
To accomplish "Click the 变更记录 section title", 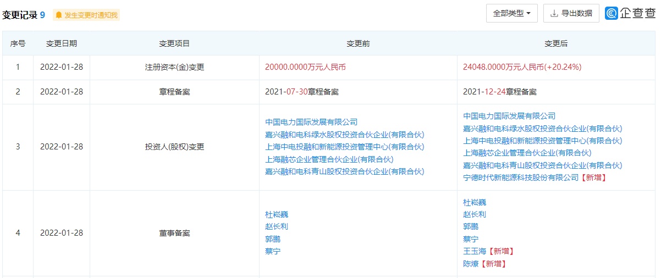I will [20, 15].
